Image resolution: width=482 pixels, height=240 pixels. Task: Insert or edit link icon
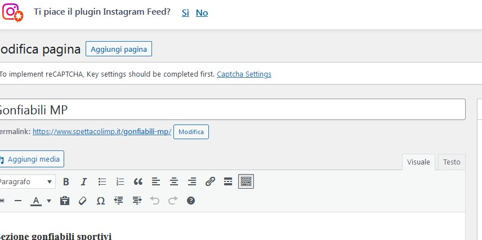coord(210,182)
